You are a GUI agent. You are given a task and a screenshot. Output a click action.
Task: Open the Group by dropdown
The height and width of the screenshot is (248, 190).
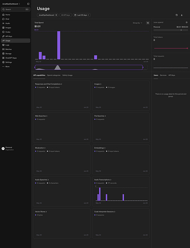(137, 23)
